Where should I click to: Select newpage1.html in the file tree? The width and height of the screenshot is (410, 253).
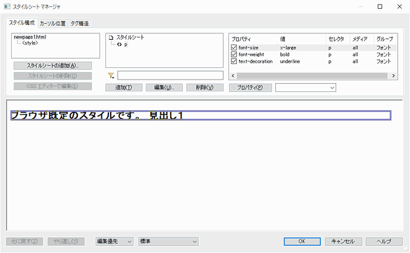point(30,37)
